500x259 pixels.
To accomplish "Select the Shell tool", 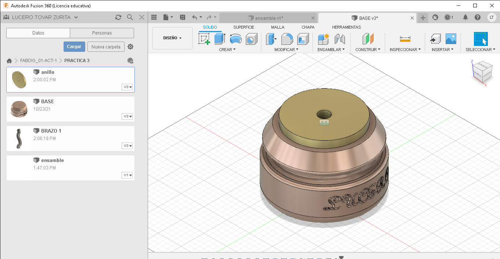I will coord(303,39).
